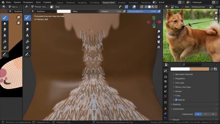Open Render properties tab
Image resolution: width=220 pixels, height=124 pixels.
165,77
